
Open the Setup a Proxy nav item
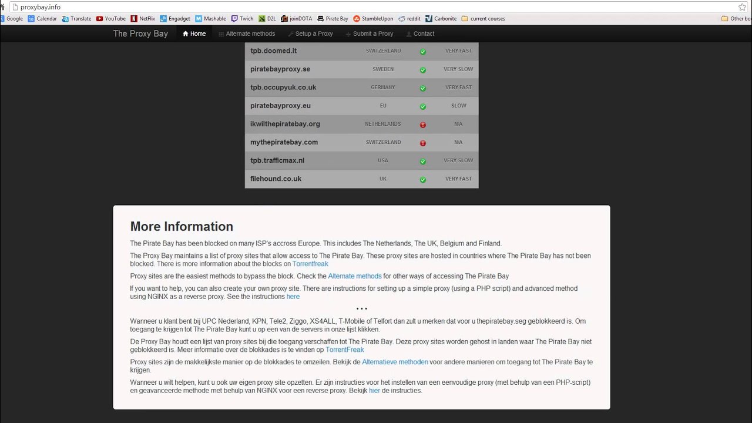pyautogui.click(x=310, y=33)
